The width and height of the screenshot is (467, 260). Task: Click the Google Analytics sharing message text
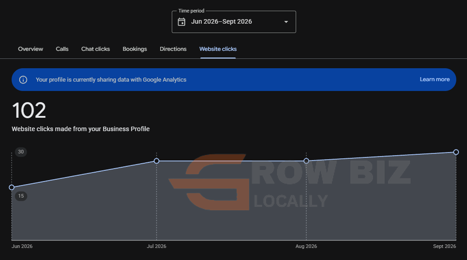click(111, 79)
